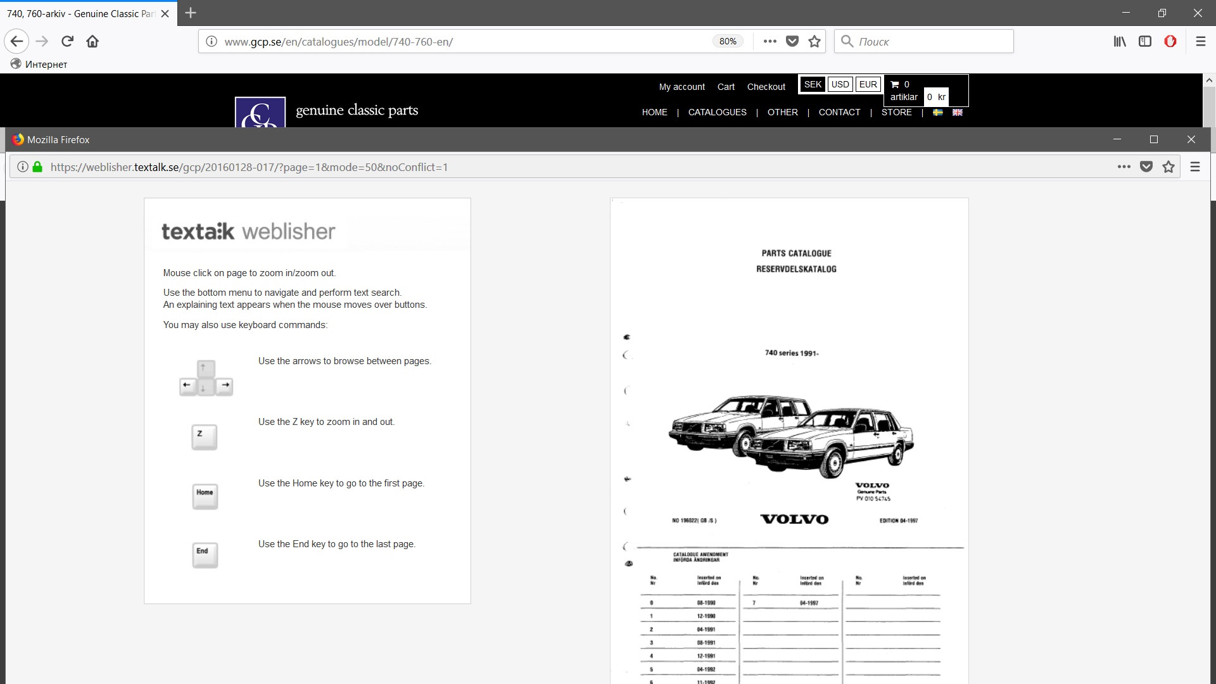The image size is (1216, 684).
Task: Adjust the 80% zoom level indicator
Action: point(728,42)
